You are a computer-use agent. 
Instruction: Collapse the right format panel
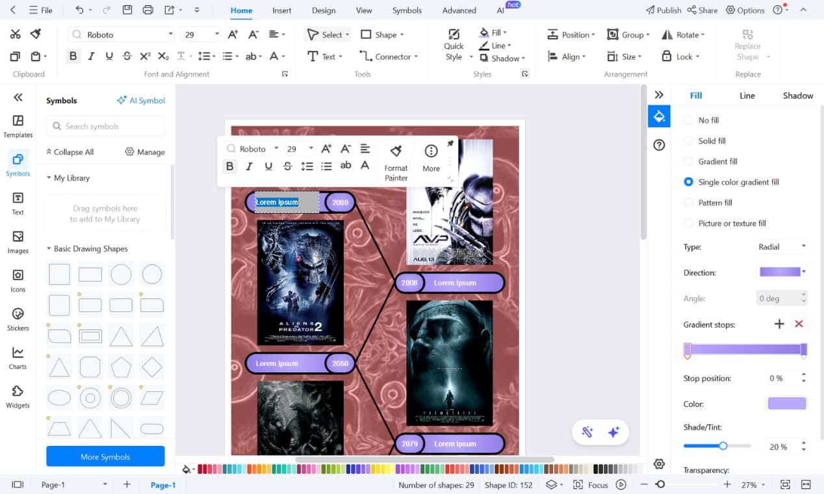tap(659, 95)
